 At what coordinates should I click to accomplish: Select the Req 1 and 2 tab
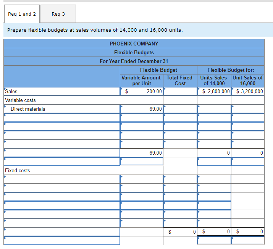(x=22, y=14)
